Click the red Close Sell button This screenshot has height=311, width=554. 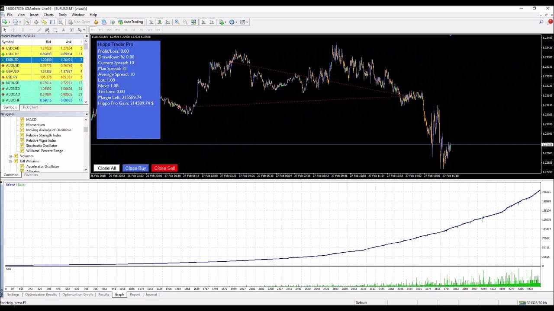[x=164, y=168]
